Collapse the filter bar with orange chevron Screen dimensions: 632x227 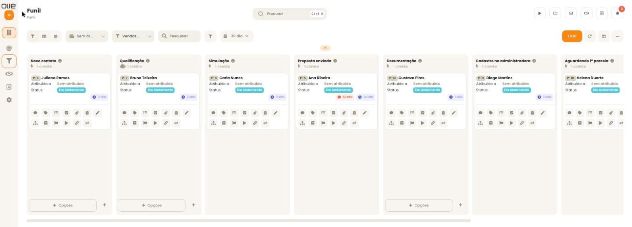click(325, 48)
